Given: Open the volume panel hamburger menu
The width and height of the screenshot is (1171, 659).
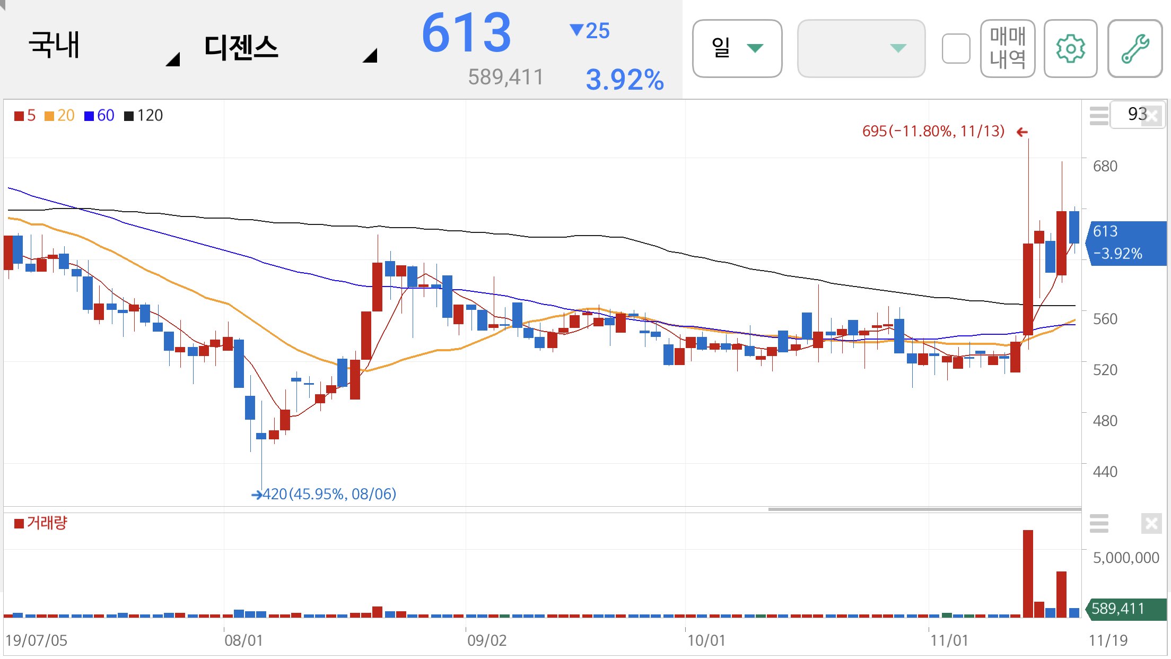Looking at the screenshot, I should tap(1099, 523).
